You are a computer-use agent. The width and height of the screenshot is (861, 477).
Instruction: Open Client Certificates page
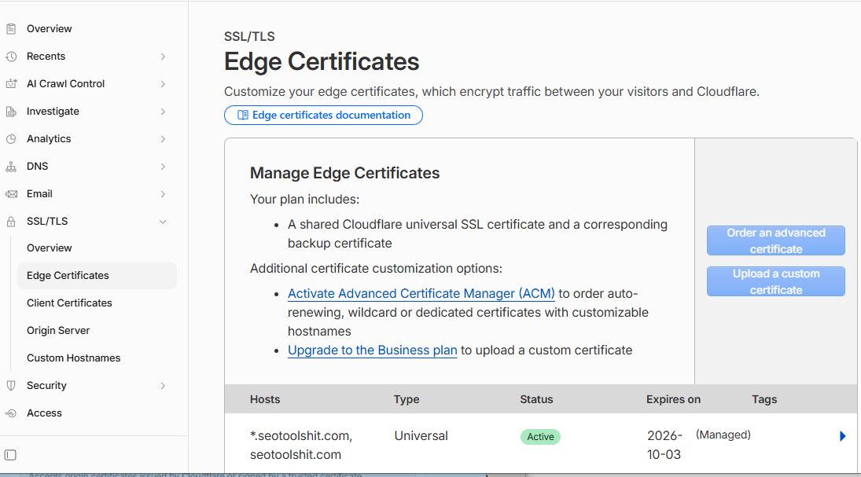69,303
